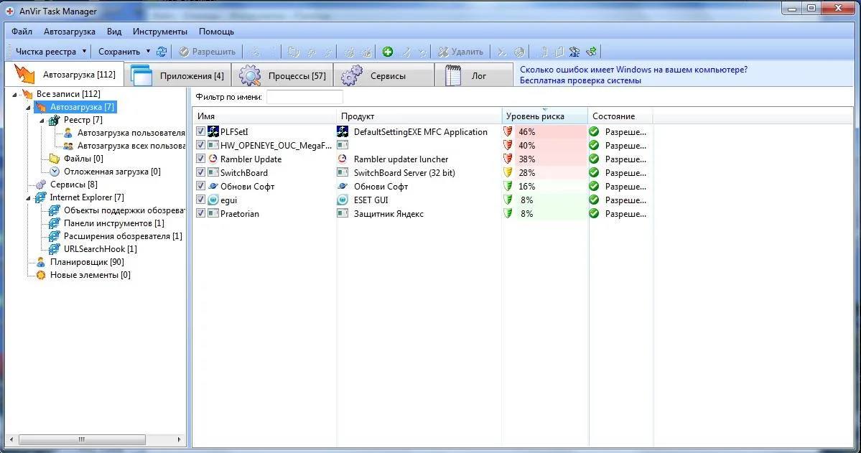
Task: Switch to the Процессы tab
Action: pyautogui.click(x=283, y=75)
